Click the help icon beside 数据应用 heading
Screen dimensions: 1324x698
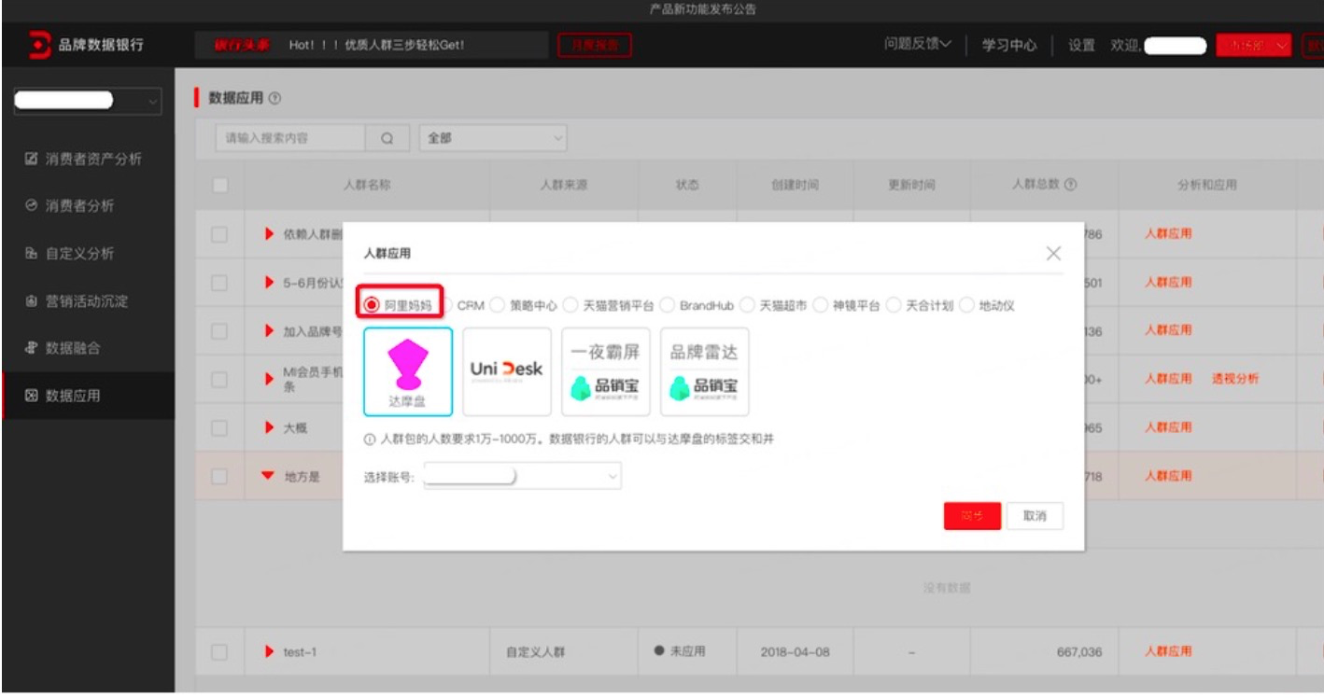(275, 98)
